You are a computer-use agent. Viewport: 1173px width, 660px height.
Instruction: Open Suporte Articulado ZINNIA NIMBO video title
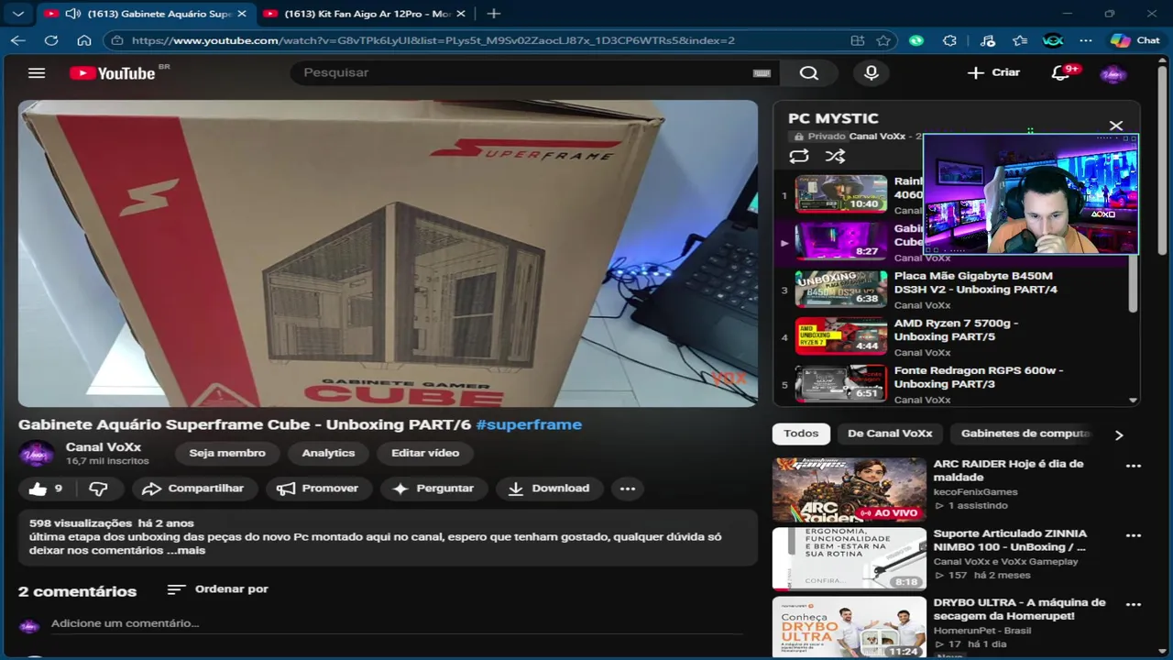pyautogui.click(x=1010, y=540)
